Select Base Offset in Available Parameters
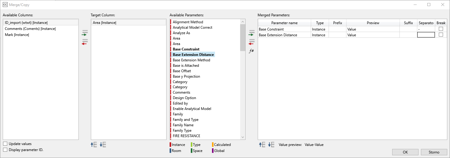This screenshot has height=158, width=450. tap(182, 71)
